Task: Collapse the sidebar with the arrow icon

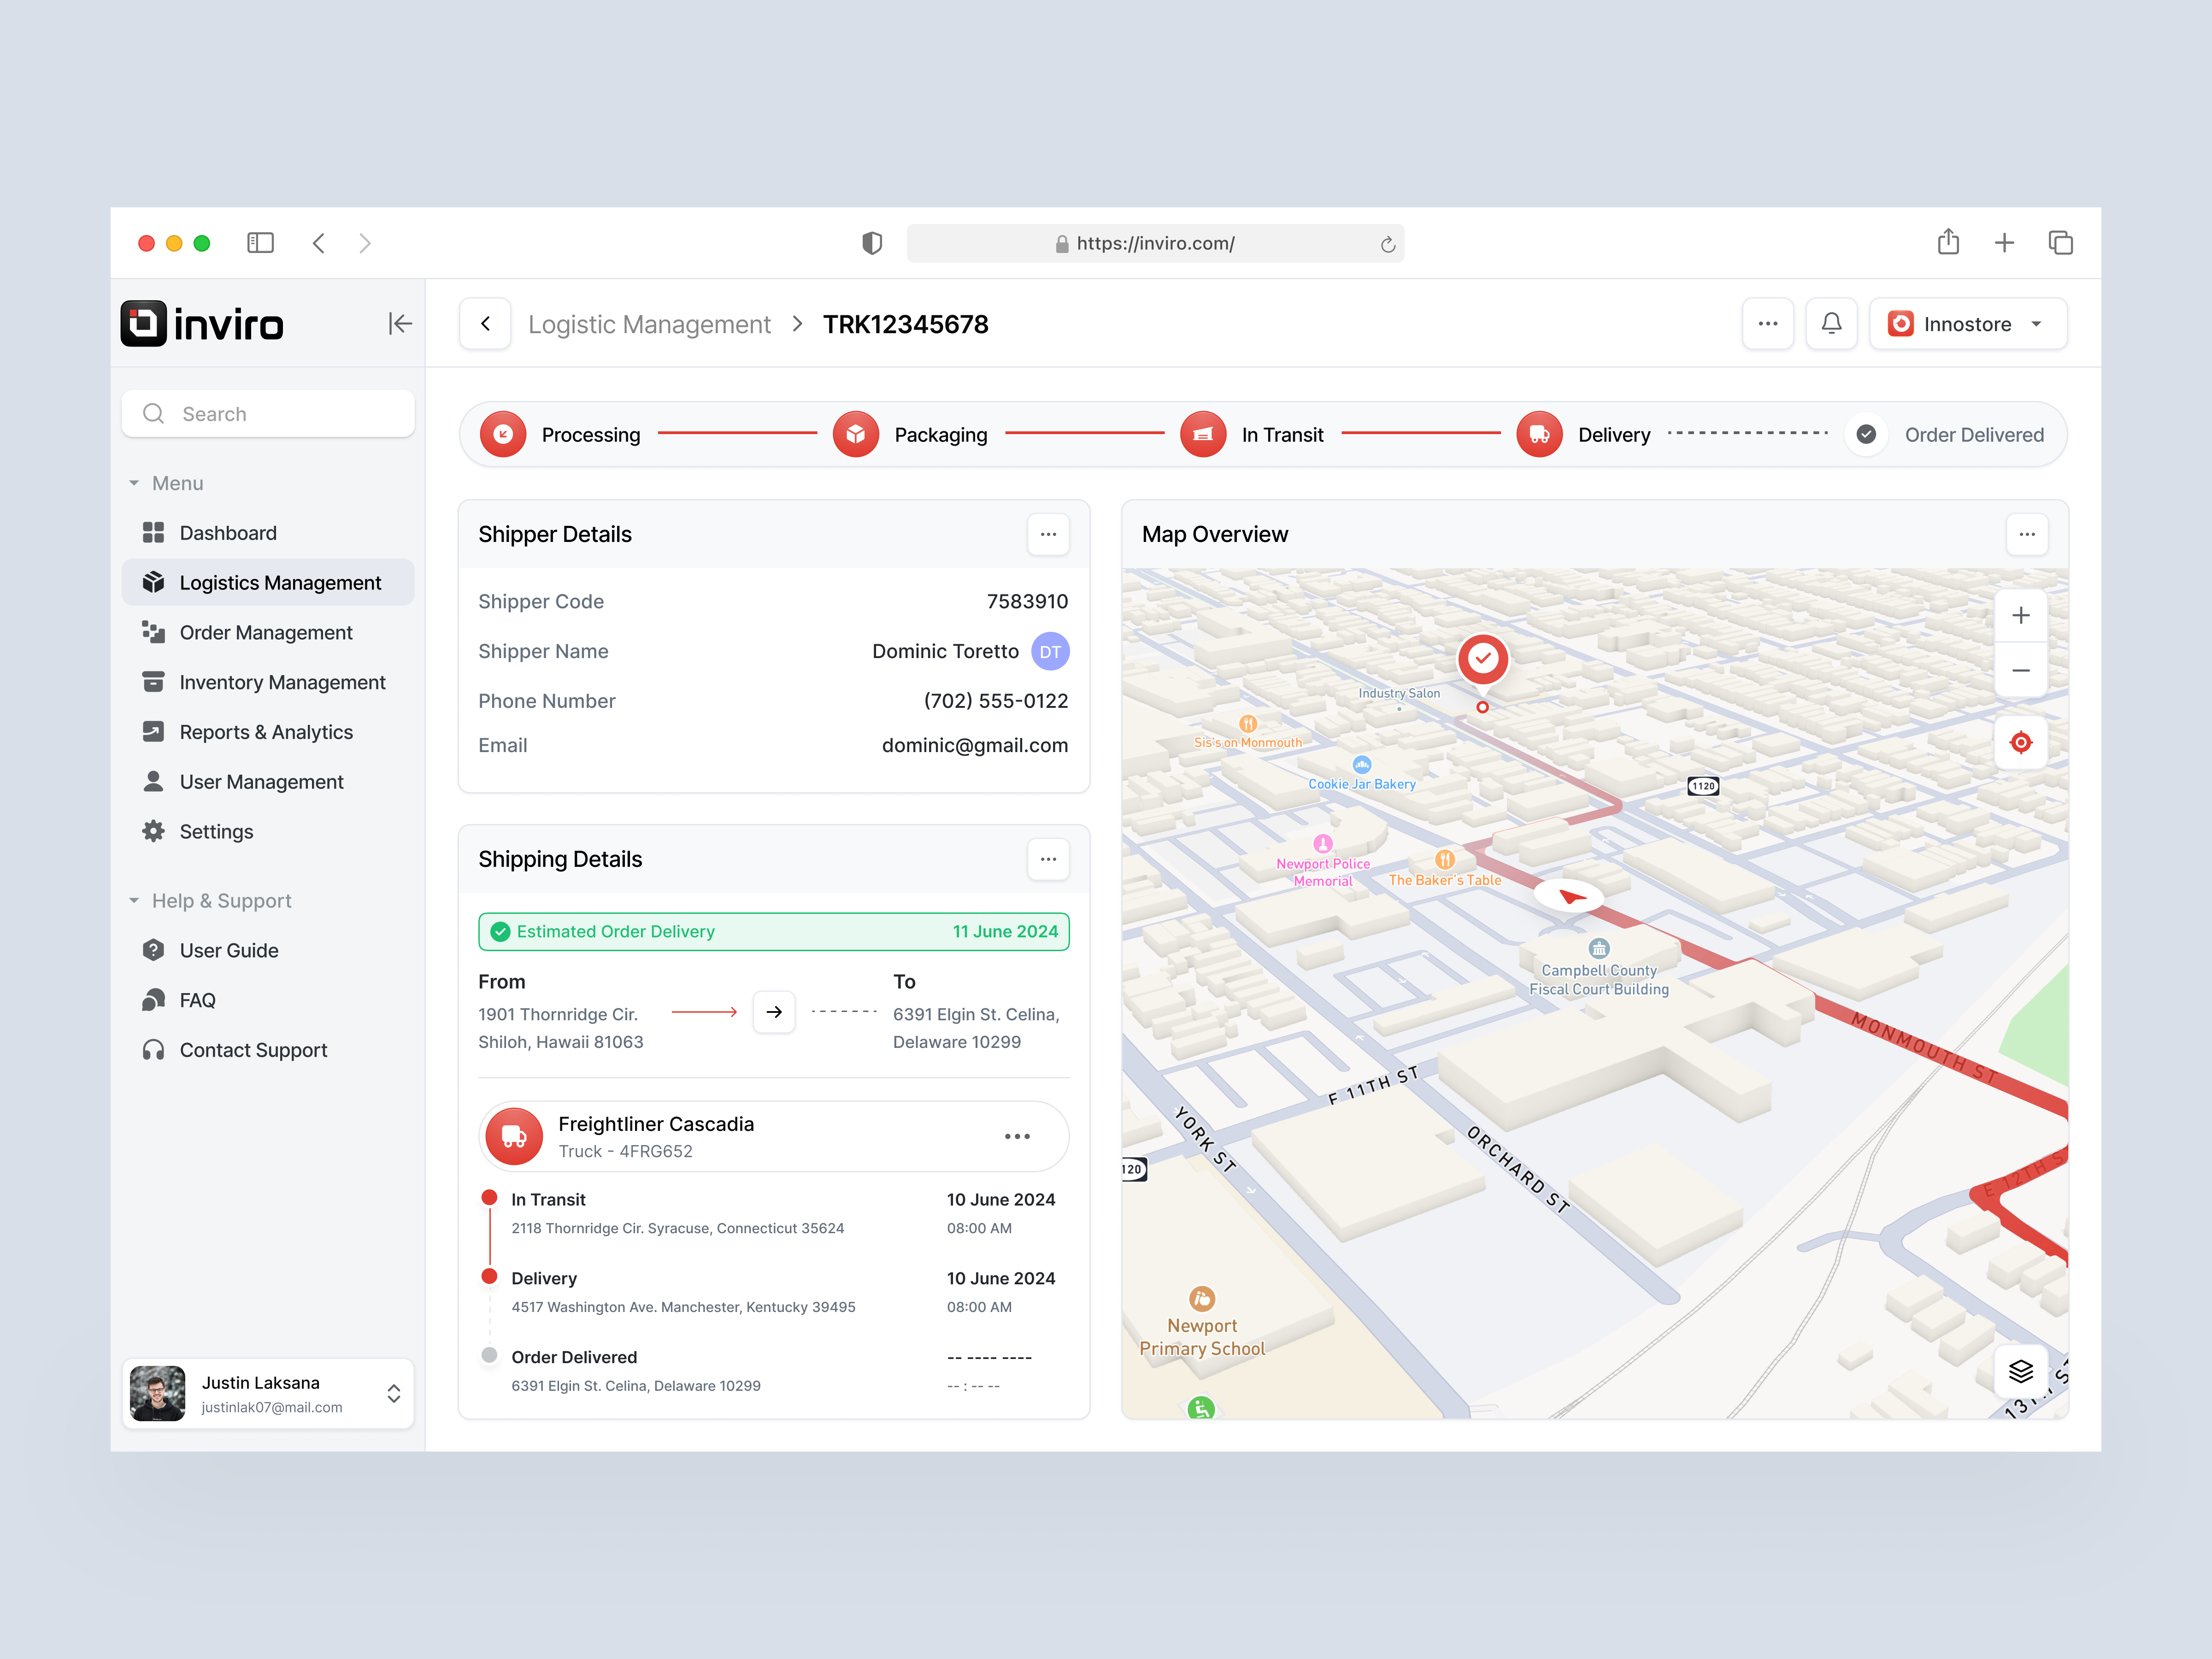Action: [x=399, y=324]
